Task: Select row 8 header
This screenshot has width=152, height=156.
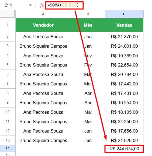Action: click(8, 93)
